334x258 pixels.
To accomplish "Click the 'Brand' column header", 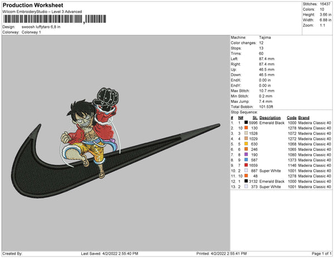I will (x=304, y=118).
